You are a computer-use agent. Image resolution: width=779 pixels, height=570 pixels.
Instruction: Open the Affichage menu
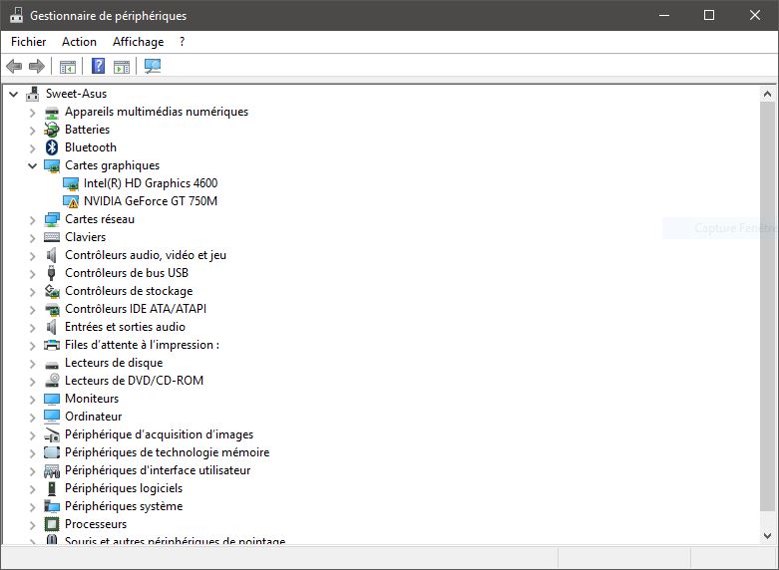click(x=138, y=42)
